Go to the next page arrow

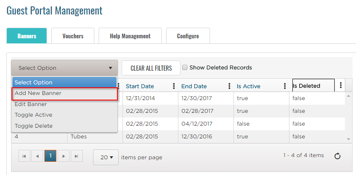click(x=63, y=156)
